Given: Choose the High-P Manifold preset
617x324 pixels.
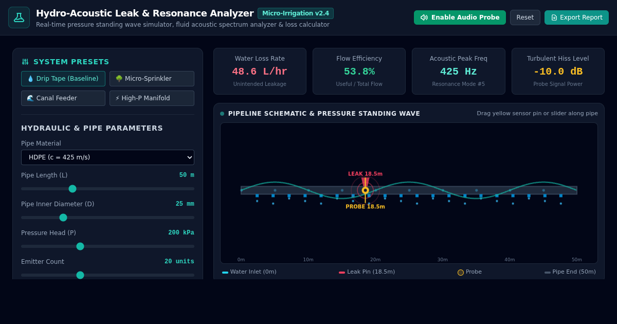Looking at the screenshot, I should [x=152, y=98].
